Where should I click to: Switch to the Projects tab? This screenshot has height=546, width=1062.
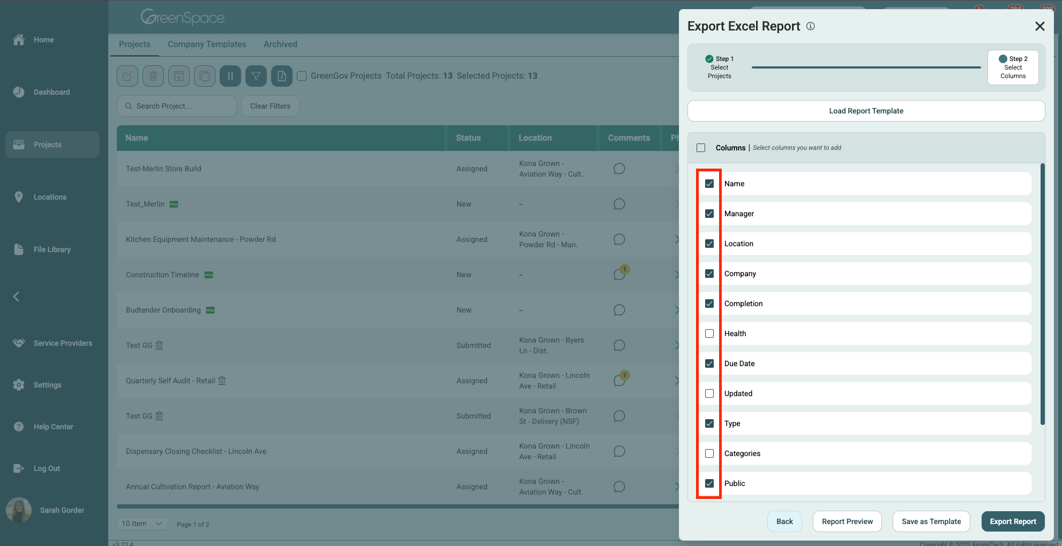click(134, 44)
